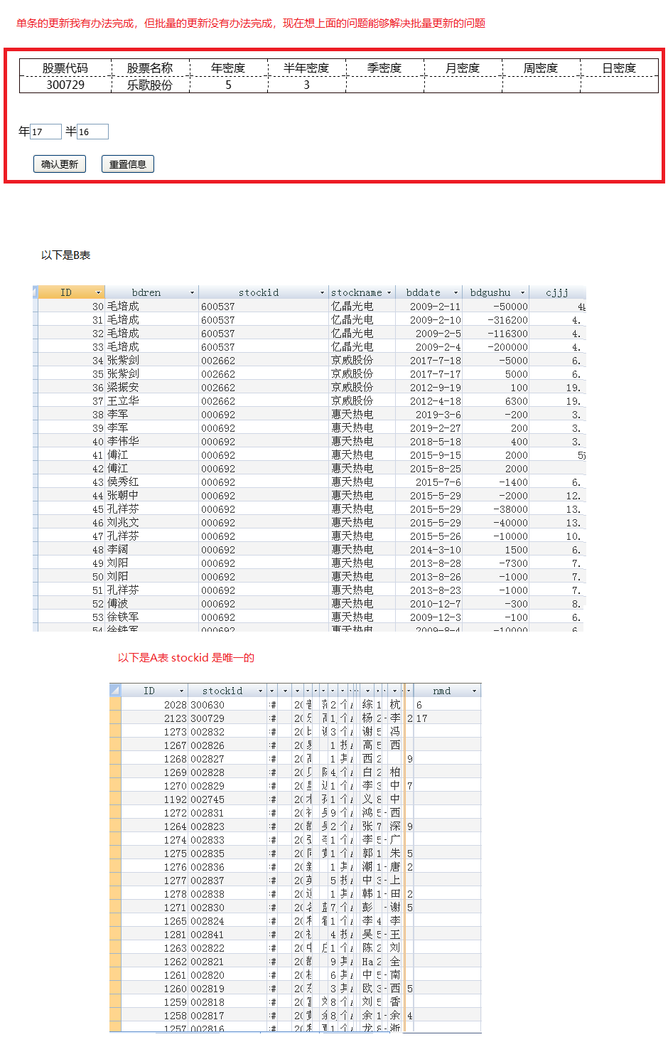This screenshot has width=668, height=1047.
Task: Select the 周密度 header cell
Action: (x=541, y=68)
